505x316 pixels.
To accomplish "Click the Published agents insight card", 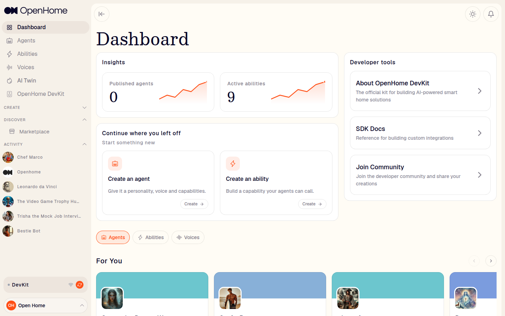I will click(x=158, y=92).
